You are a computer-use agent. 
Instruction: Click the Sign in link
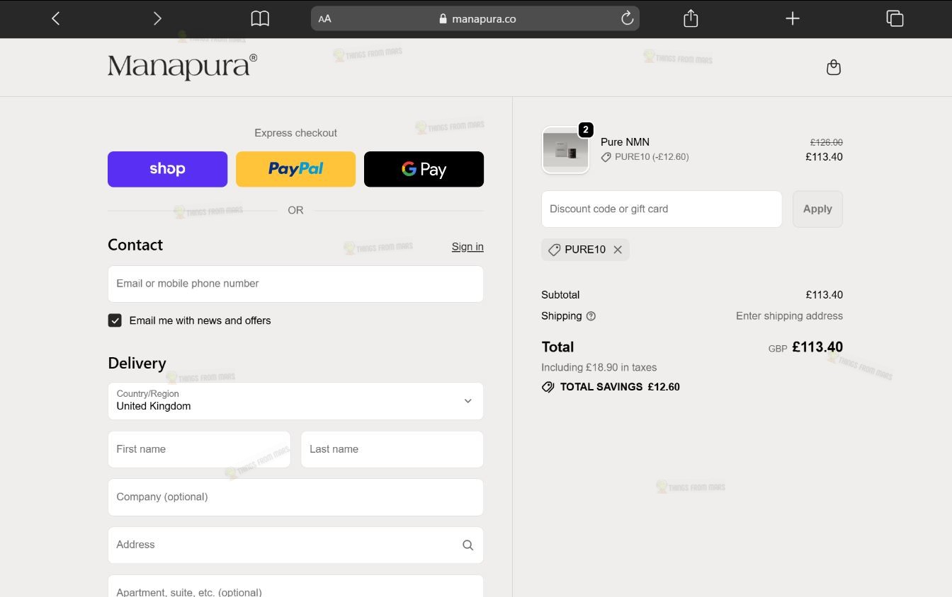[x=467, y=247]
